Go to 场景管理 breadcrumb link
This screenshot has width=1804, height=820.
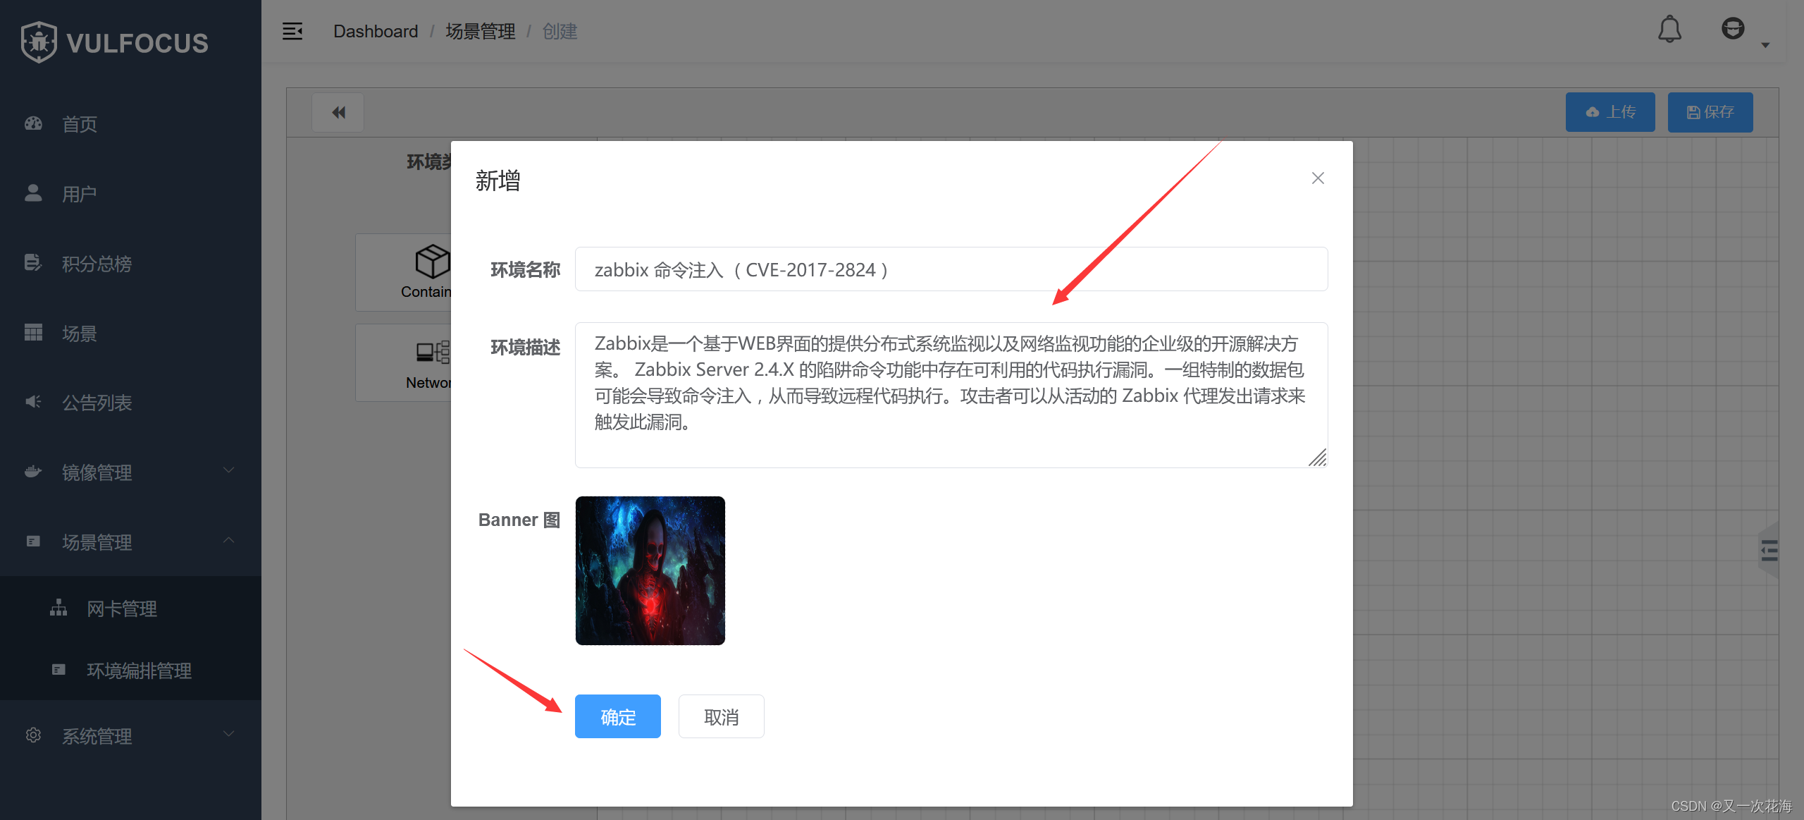pos(480,32)
